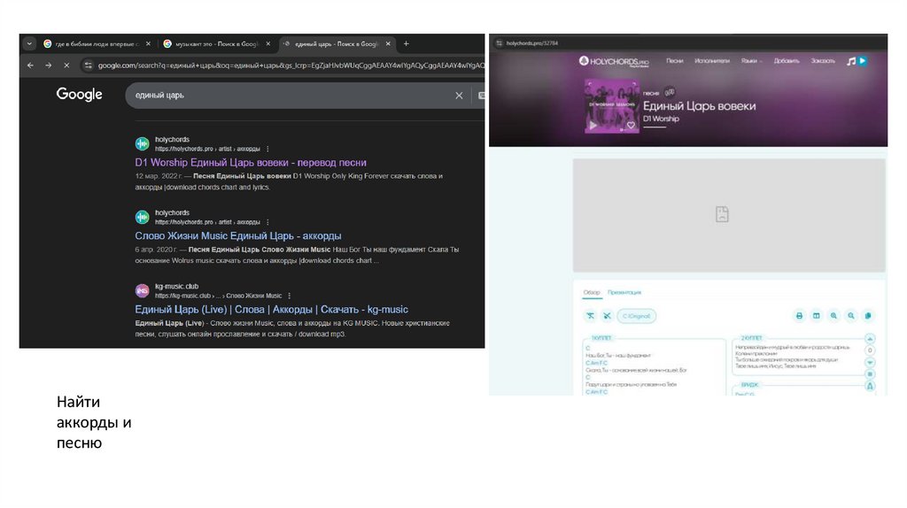
Task: Open the 'C (Original)' key selector
Action: (636, 316)
